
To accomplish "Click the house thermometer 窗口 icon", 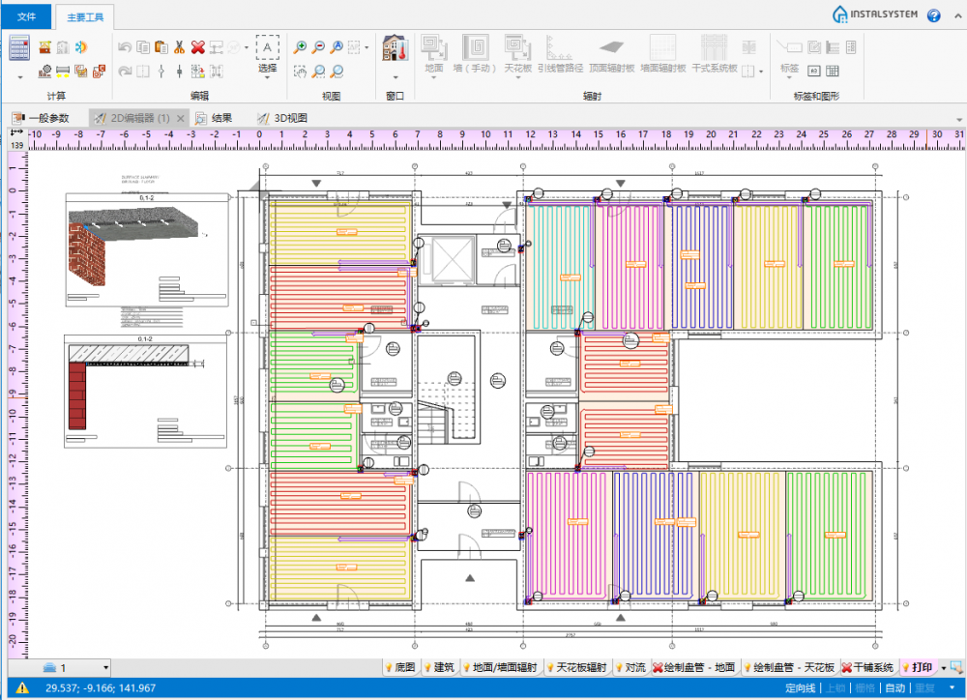I will click(395, 48).
